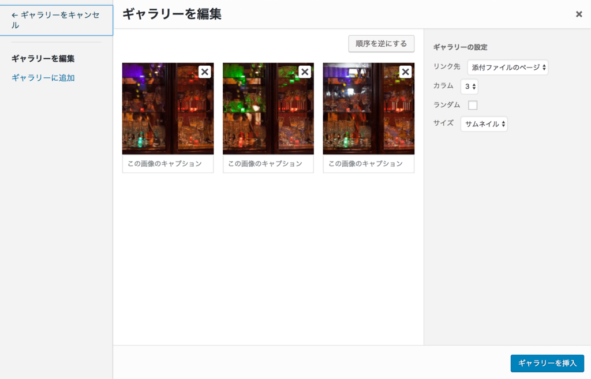The width and height of the screenshot is (591, 379).
Task: Click the last image caption field
Action: pyautogui.click(x=368, y=164)
